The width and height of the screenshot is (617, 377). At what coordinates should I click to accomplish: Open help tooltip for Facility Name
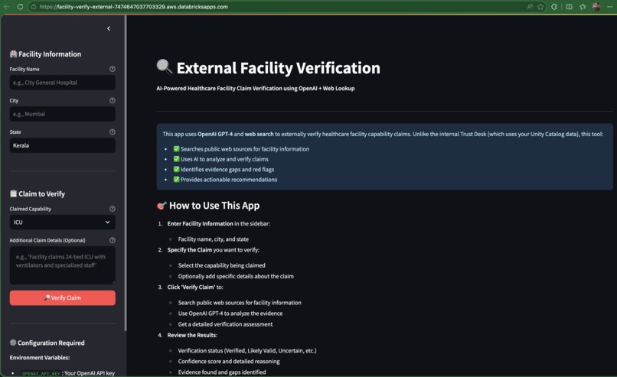coord(112,69)
